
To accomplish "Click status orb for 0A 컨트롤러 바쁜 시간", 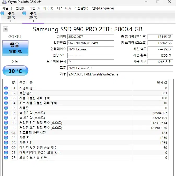I will (x=6, y=133).
